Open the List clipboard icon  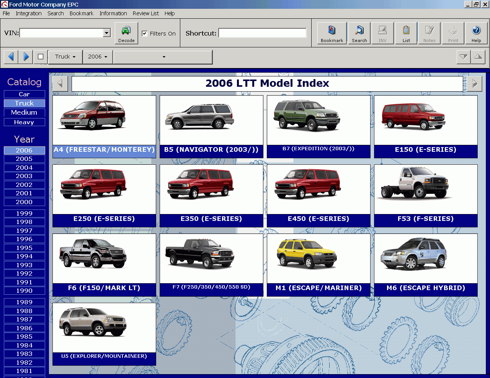coord(406,33)
